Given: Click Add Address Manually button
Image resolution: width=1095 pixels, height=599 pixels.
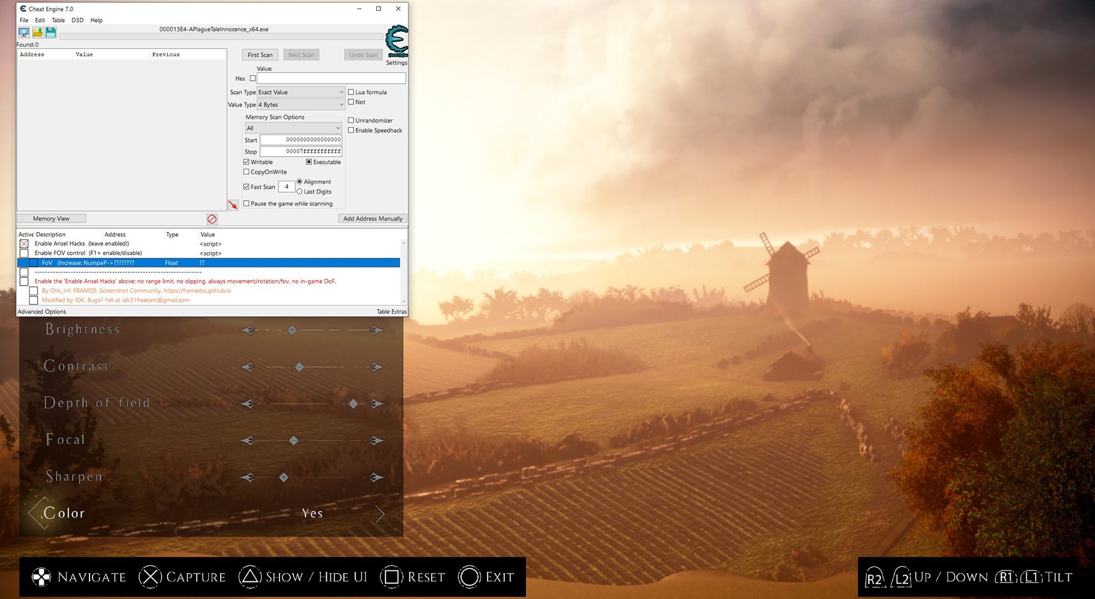Looking at the screenshot, I should [373, 218].
